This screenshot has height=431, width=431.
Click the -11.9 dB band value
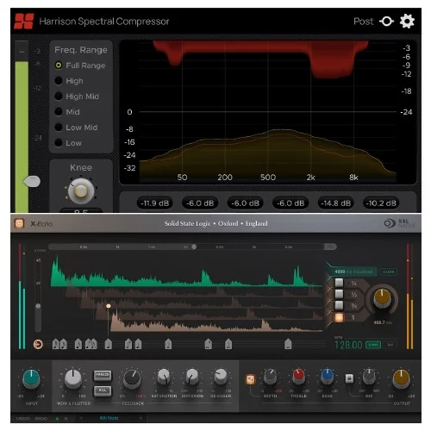pyautogui.click(x=155, y=203)
